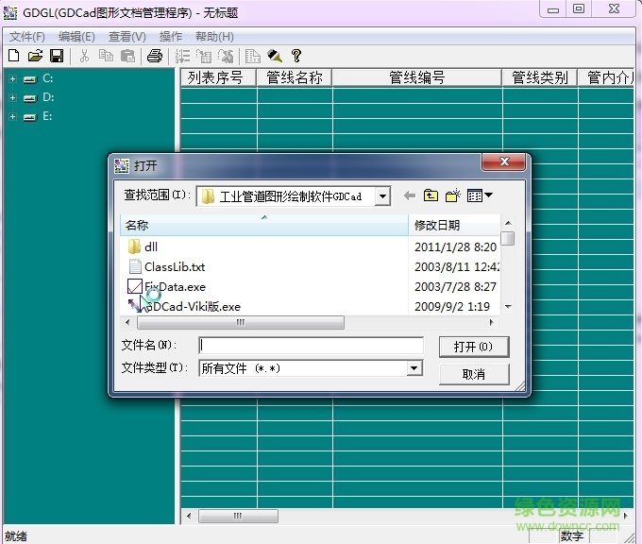The width and height of the screenshot is (642, 544).
Task: Open the 查看(V) menu
Action: pyautogui.click(x=127, y=37)
